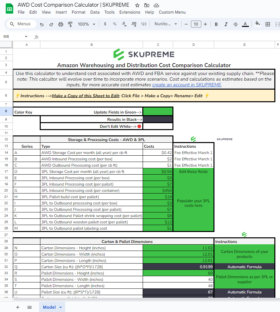Image resolution: width=280 pixels, height=312 pixels.
Task: Toggle italic formatting
Action: tap(226, 24)
